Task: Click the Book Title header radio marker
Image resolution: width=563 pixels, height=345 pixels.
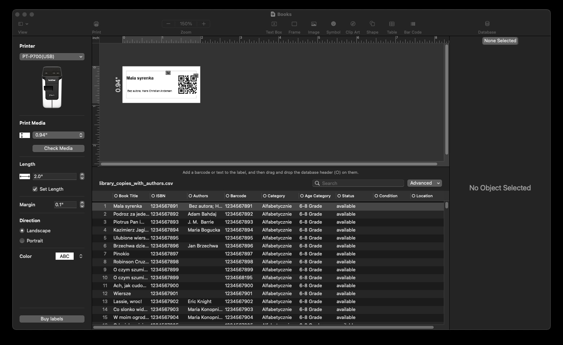Action: coord(116,196)
